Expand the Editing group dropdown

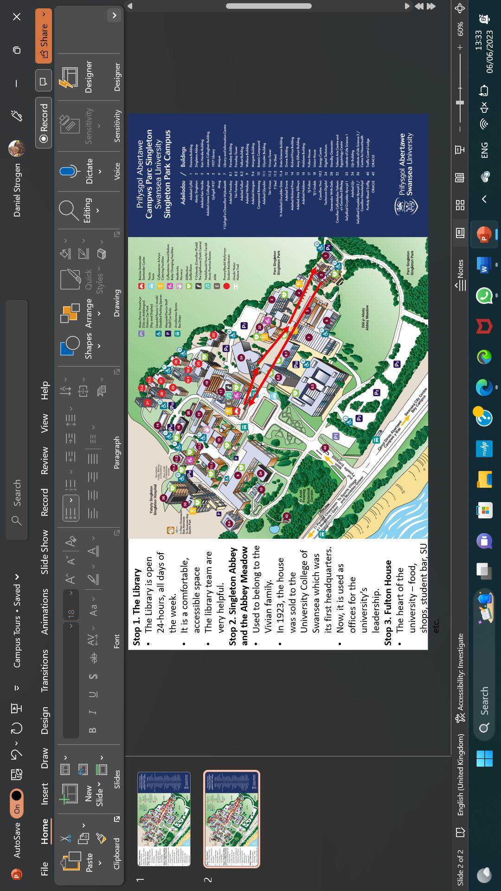click(x=98, y=210)
